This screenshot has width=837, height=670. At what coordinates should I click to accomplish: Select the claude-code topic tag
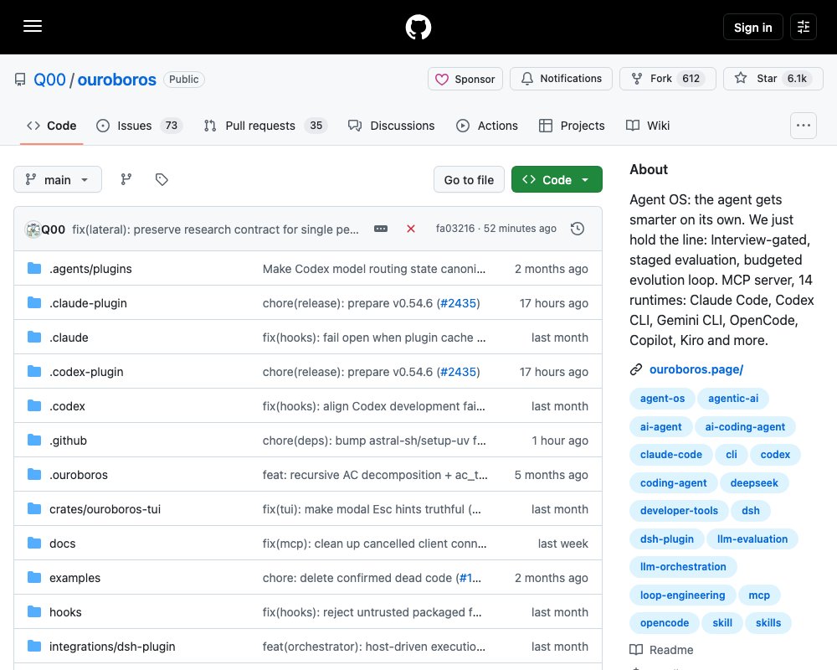coord(671,454)
